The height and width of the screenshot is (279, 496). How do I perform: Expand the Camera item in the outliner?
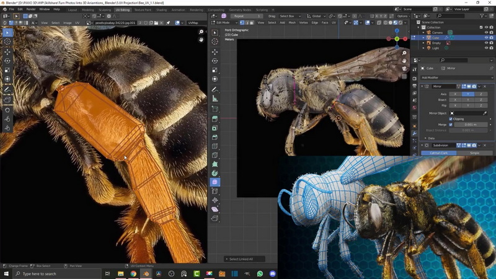coord(423,32)
